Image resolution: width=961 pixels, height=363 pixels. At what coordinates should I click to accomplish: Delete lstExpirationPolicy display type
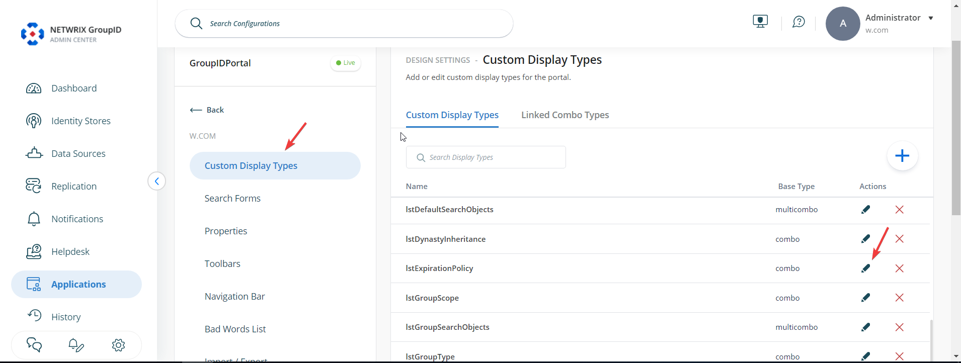click(x=900, y=268)
